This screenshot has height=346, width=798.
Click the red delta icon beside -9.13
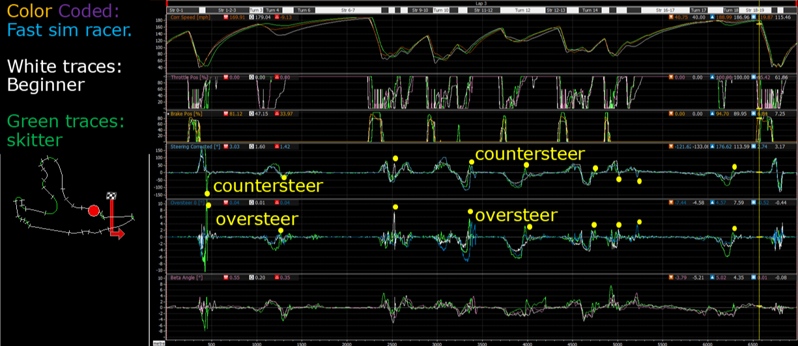coord(278,18)
